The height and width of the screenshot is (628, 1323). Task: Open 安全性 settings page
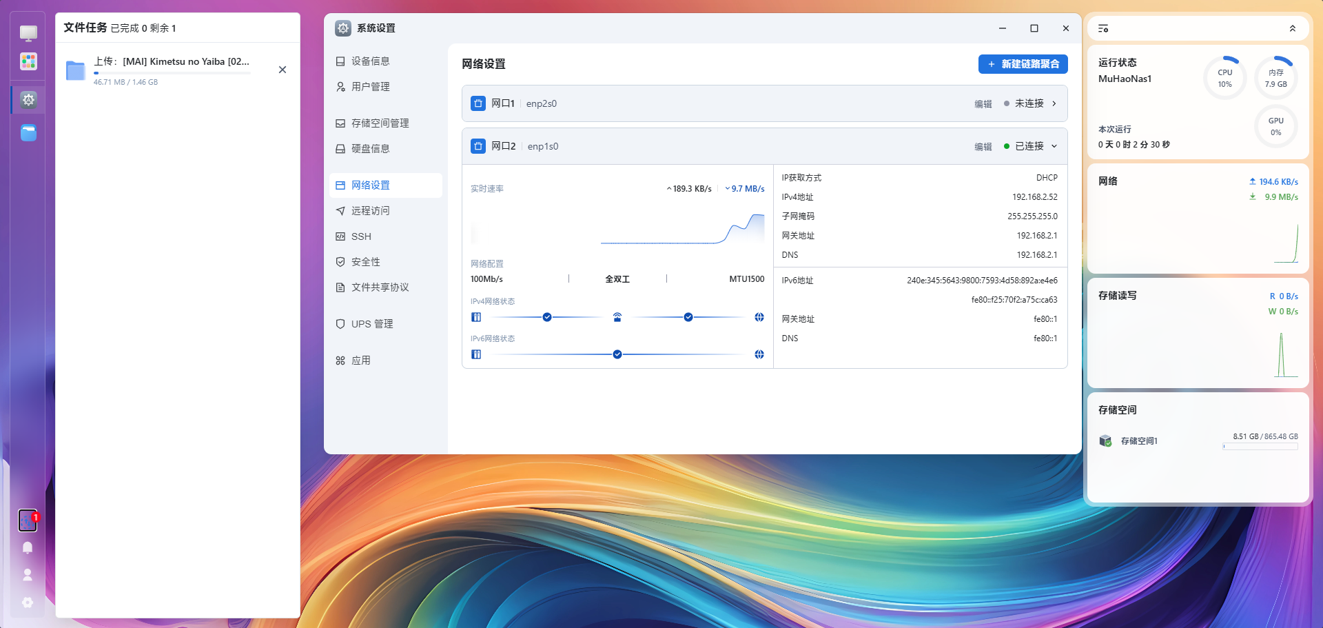[386, 262]
